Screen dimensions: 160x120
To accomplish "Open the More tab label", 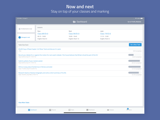I will pyautogui.click(x=130, y=110).
